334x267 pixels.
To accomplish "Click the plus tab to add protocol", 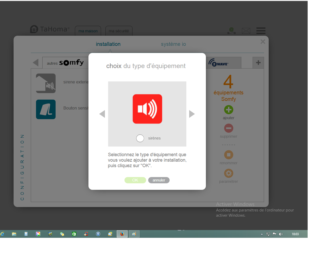I will tap(258, 63).
